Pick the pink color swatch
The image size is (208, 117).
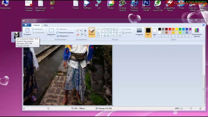point(170,32)
